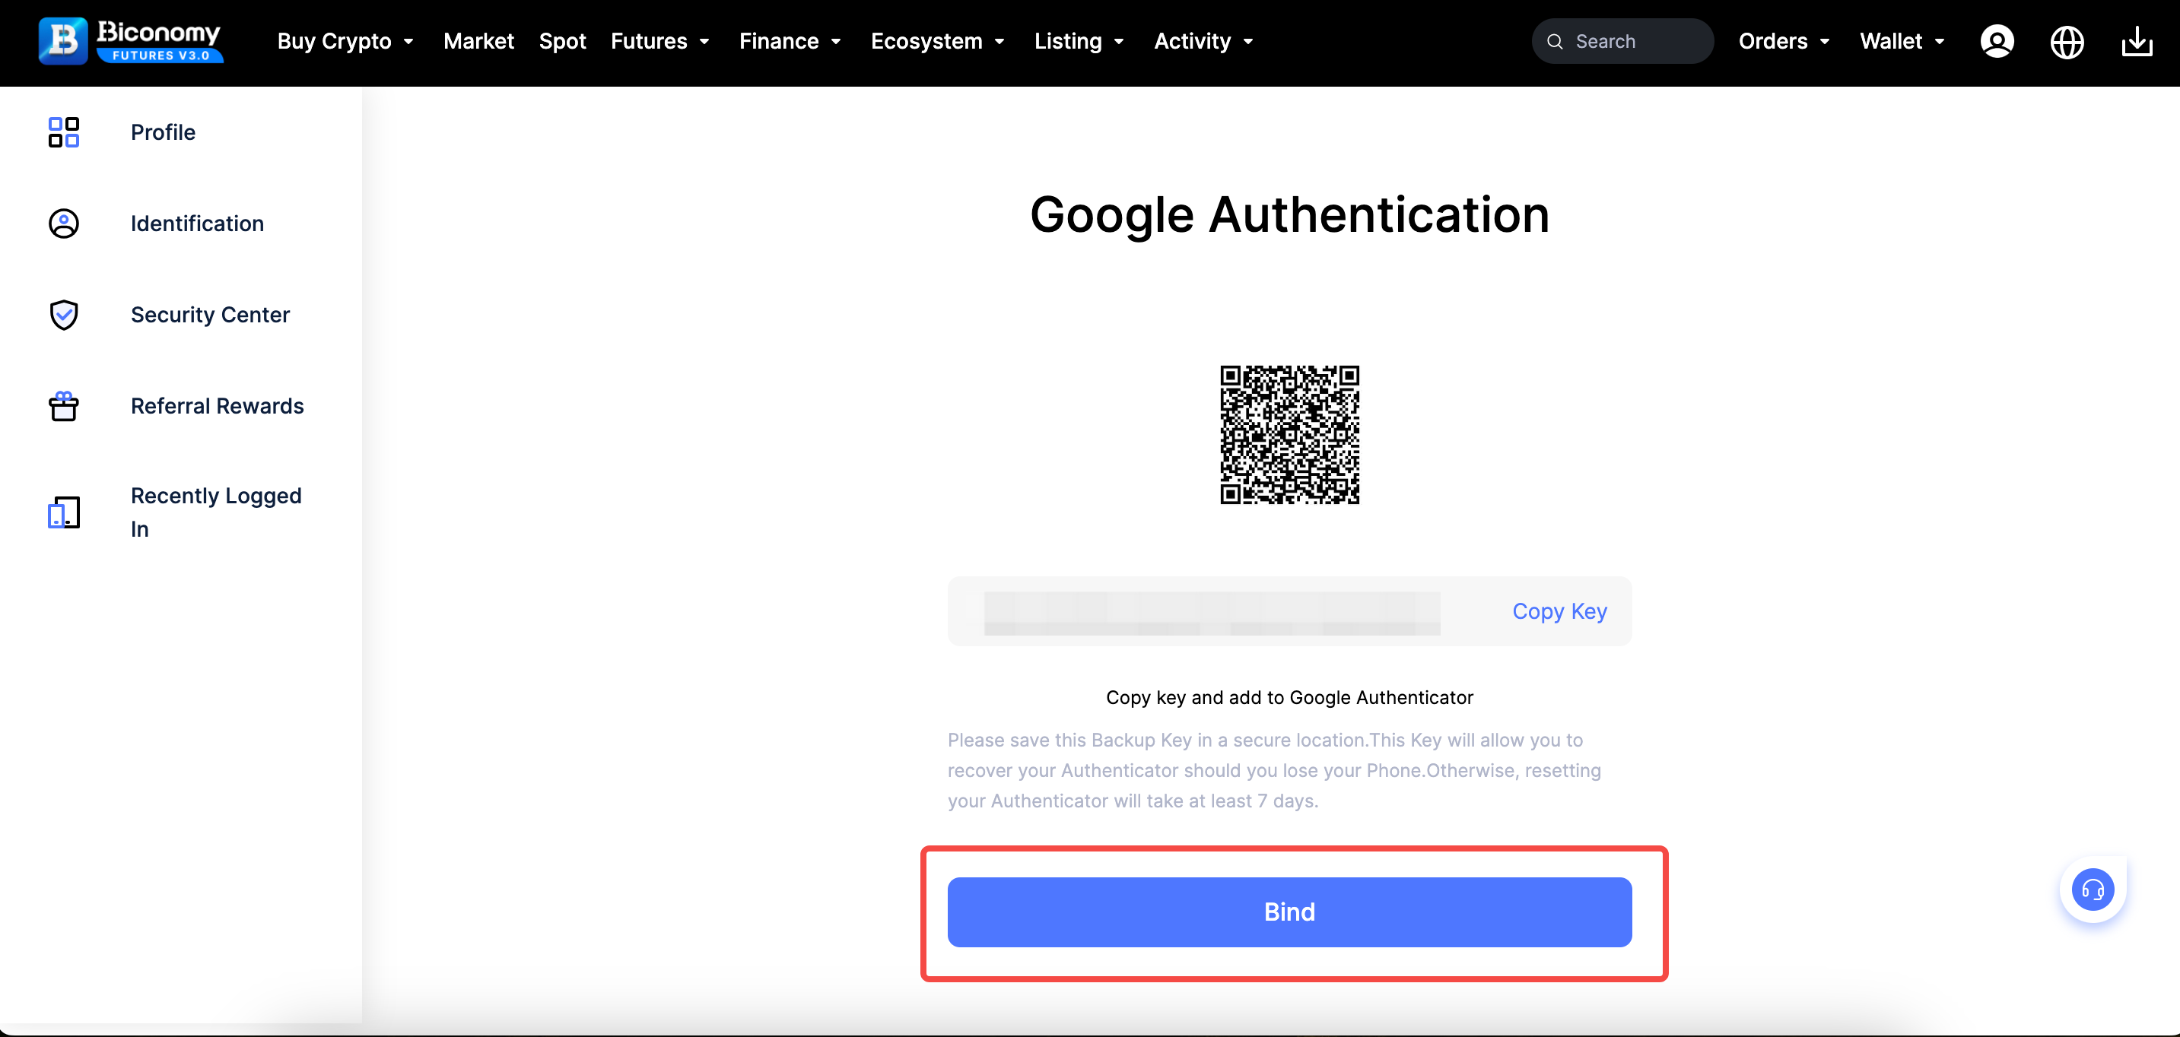Open the Orders dropdown
The image size is (2180, 1037).
[x=1784, y=42]
